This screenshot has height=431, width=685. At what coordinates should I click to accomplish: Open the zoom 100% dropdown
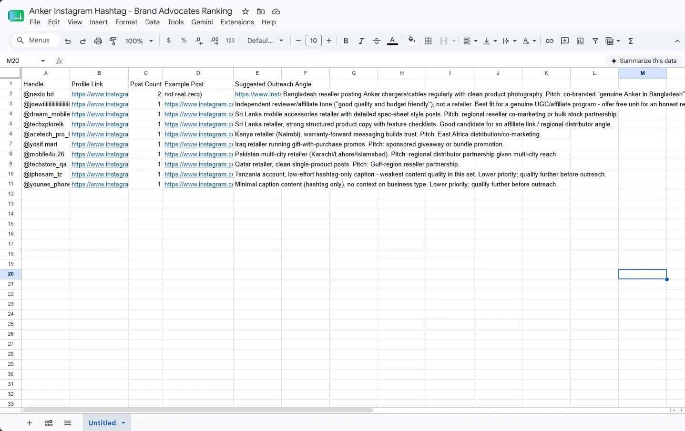(x=139, y=41)
